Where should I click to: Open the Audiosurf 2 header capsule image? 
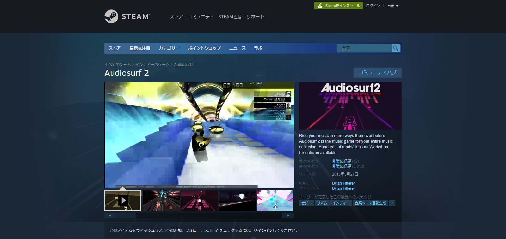[350, 106]
